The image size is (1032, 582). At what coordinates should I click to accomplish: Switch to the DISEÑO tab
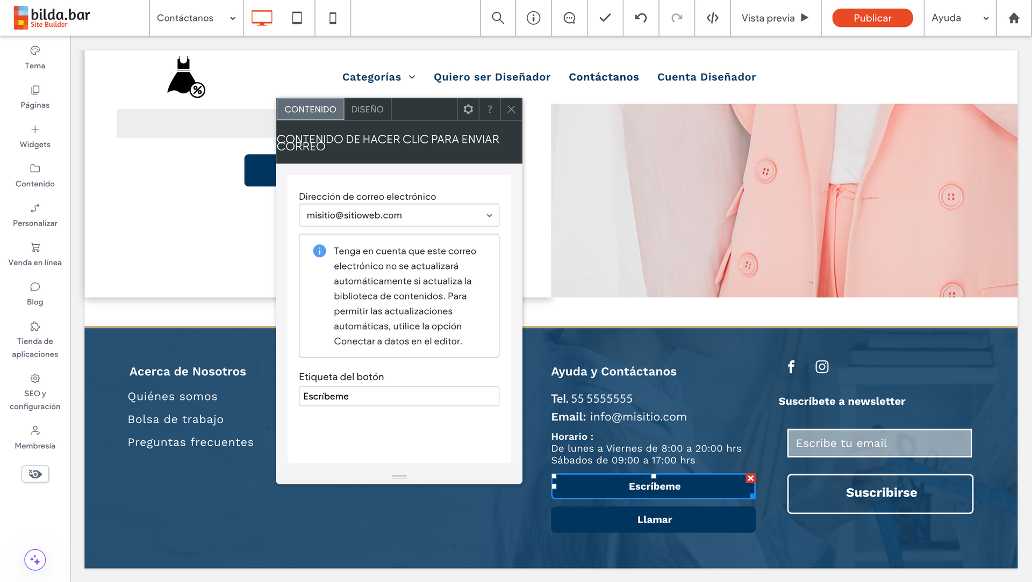tap(368, 109)
